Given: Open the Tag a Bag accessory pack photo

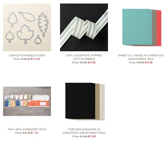Looking at the screenshot, I should point(27,101).
